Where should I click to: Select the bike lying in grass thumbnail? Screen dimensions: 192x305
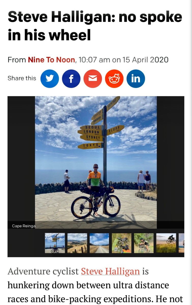pyautogui.click(x=122, y=243)
